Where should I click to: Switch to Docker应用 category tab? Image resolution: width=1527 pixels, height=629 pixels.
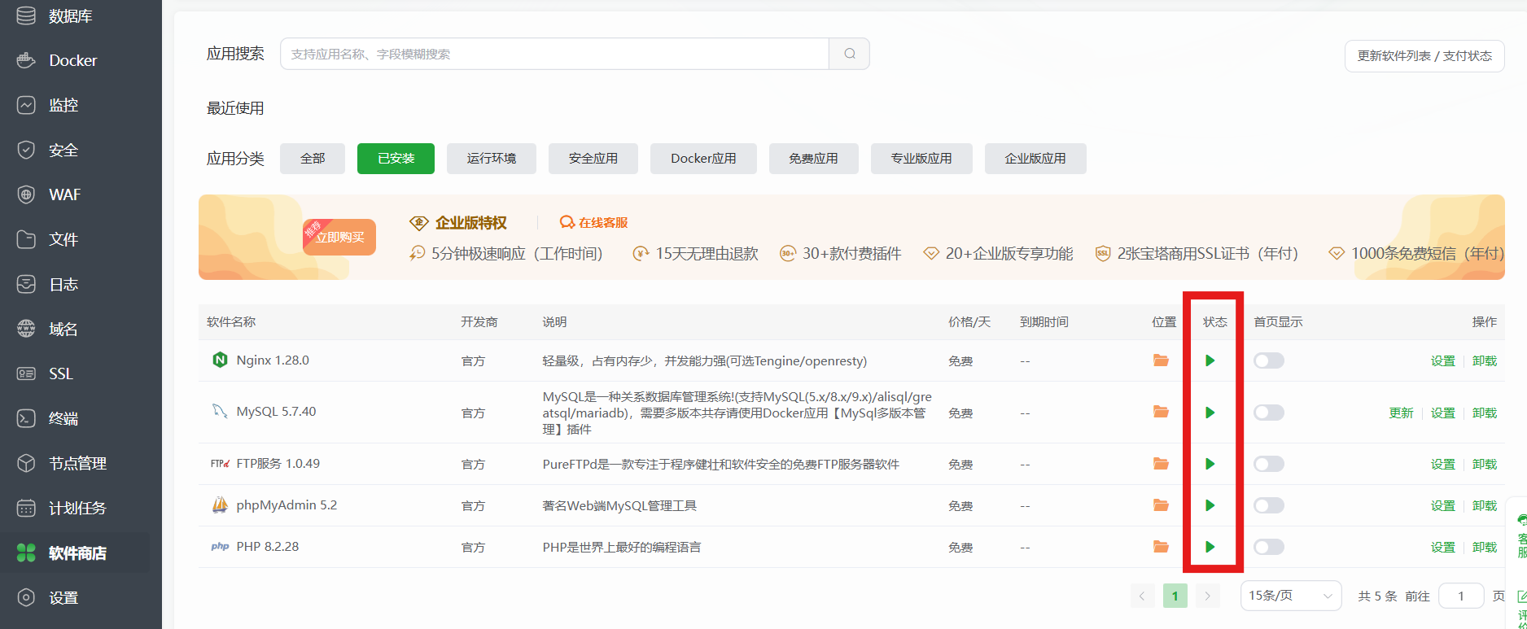click(703, 159)
